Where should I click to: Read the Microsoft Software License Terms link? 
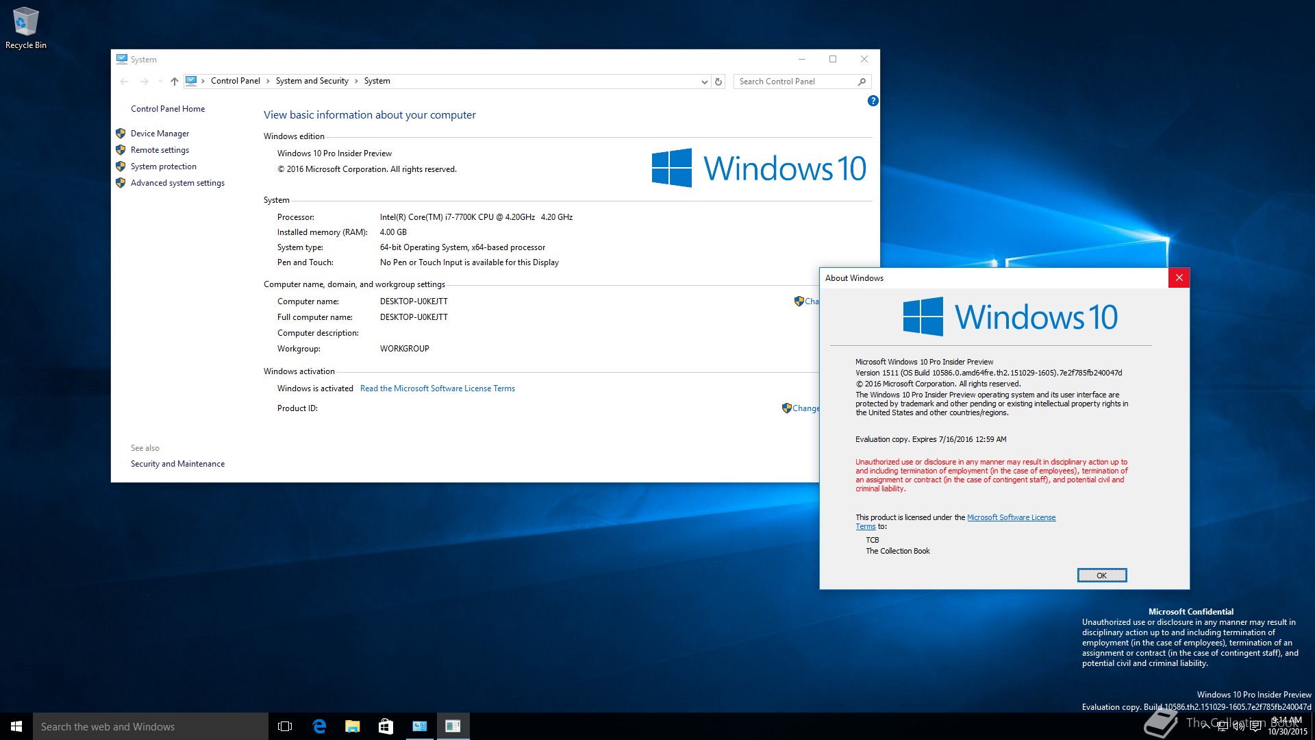click(437, 388)
